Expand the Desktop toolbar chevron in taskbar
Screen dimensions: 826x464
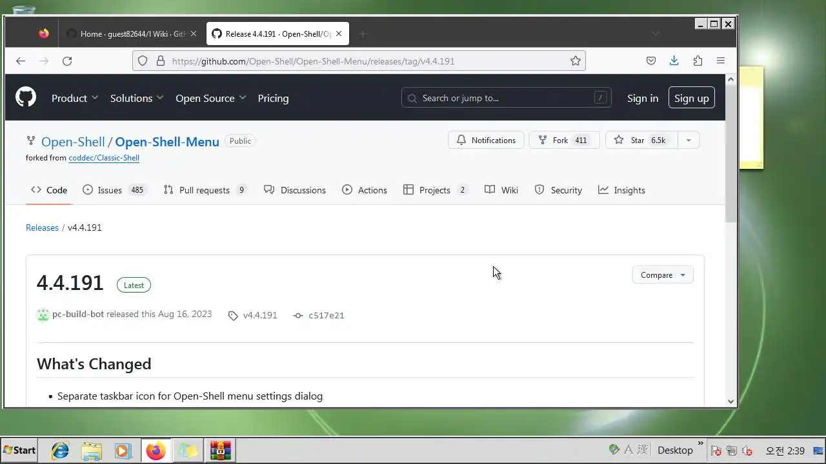700,444
